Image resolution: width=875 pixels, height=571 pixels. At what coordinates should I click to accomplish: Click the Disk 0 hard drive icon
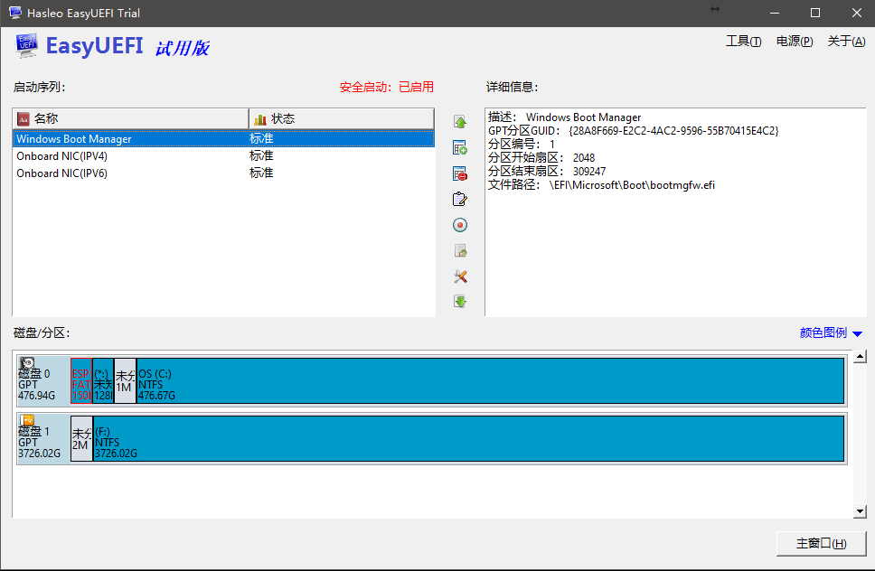[x=27, y=363]
